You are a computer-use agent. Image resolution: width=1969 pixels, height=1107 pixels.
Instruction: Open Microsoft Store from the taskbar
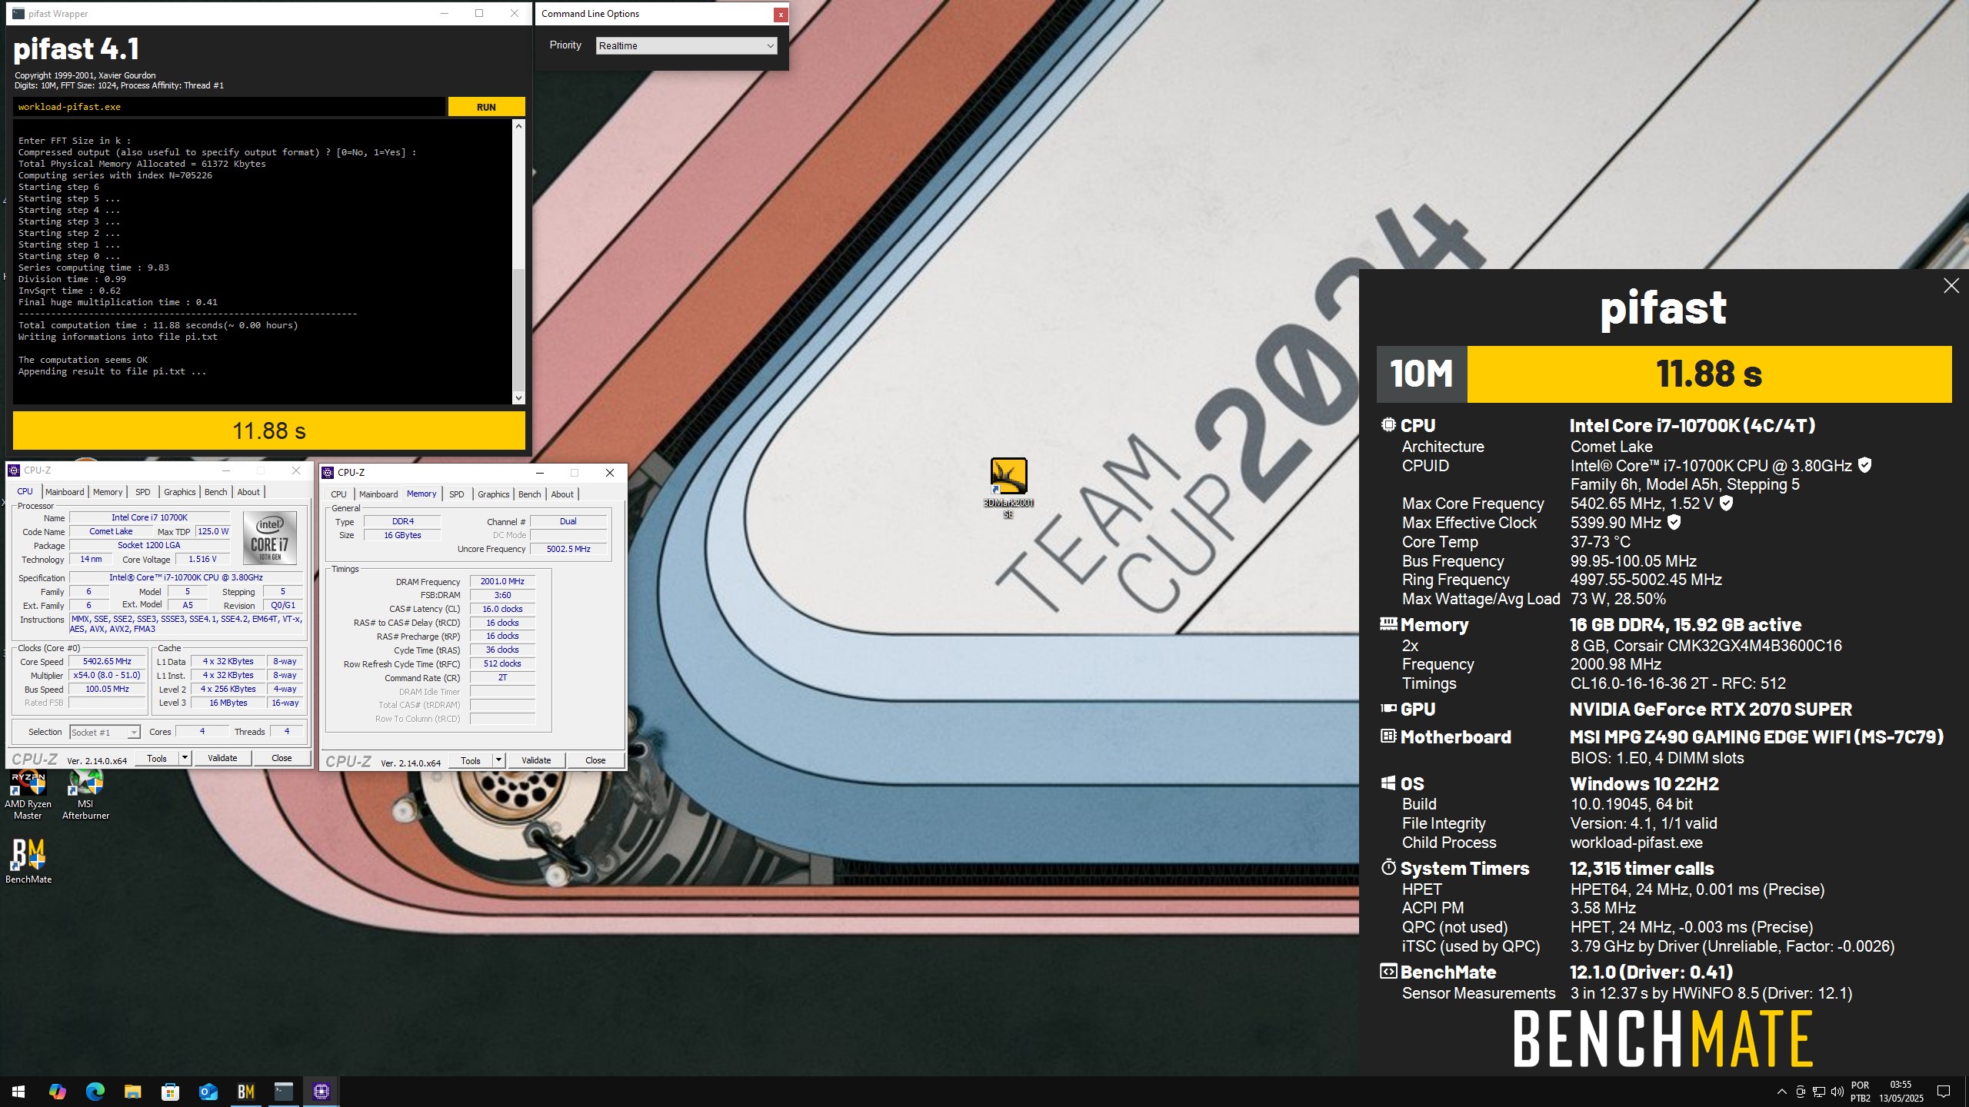click(170, 1091)
